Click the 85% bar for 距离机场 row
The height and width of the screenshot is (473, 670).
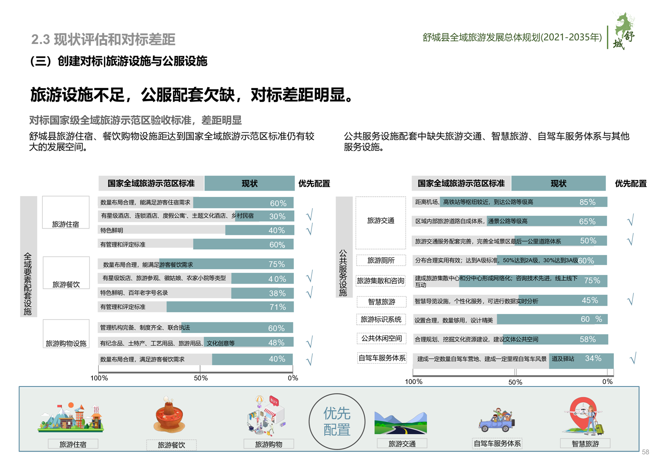click(x=524, y=202)
